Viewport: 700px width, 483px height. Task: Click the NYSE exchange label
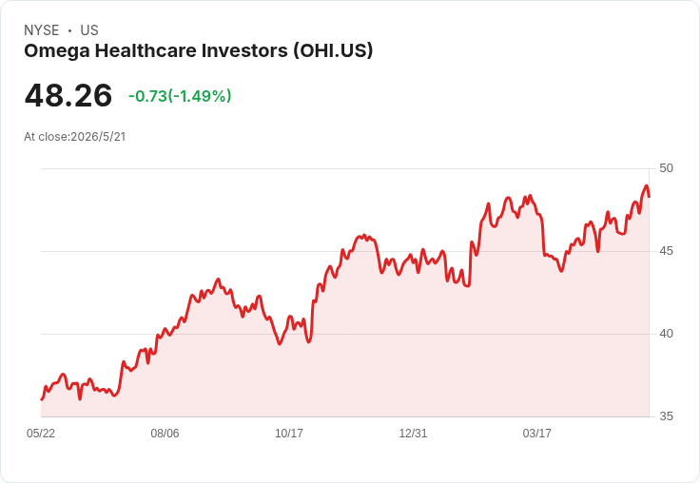[42, 30]
